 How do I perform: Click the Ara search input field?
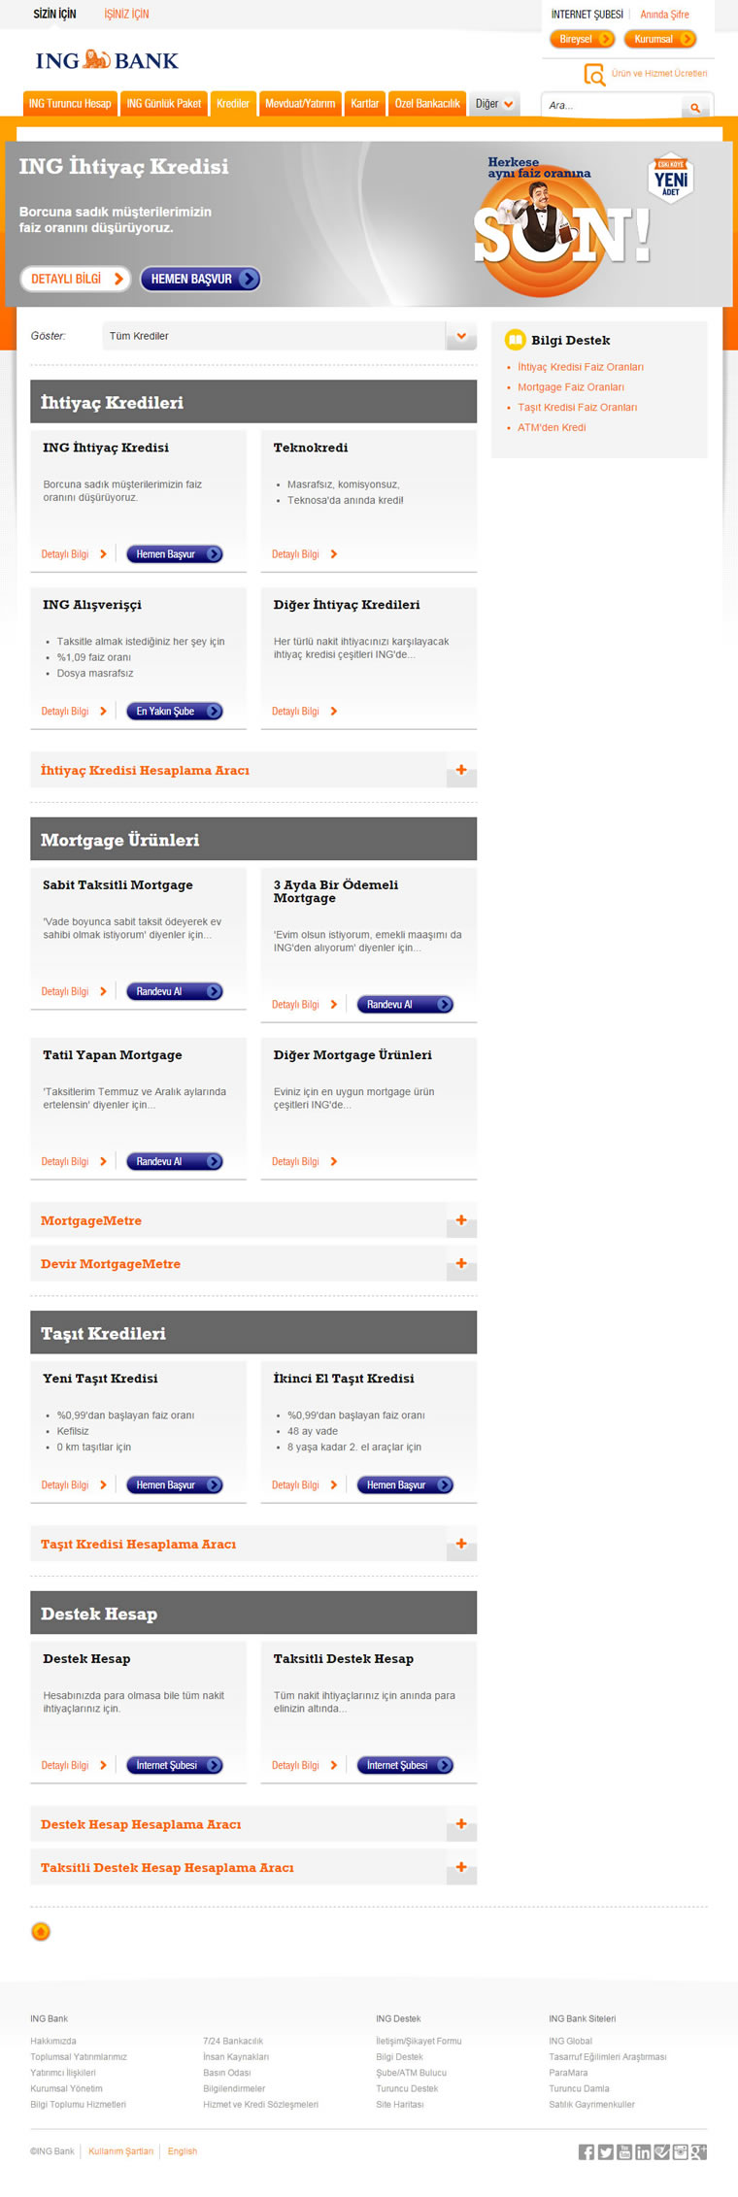pos(612,106)
